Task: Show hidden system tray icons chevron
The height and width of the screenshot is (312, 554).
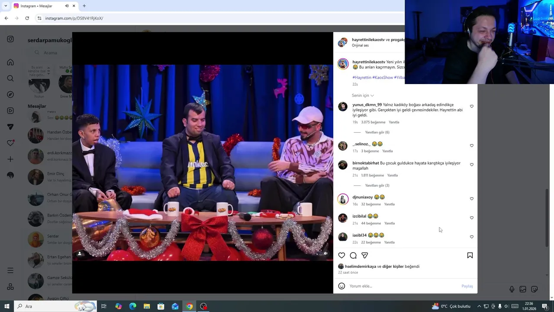Action: (479, 306)
